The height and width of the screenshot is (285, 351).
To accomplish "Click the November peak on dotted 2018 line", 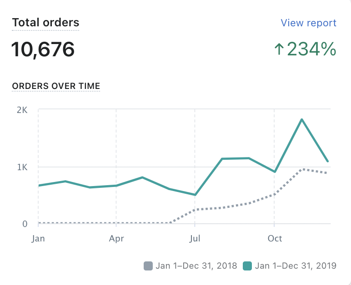I will (302, 169).
